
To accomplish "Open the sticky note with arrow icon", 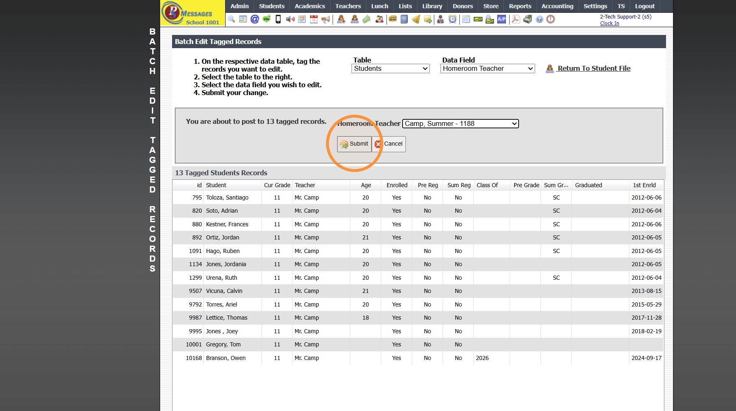I will pyautogui.click(x=428, y=19).
